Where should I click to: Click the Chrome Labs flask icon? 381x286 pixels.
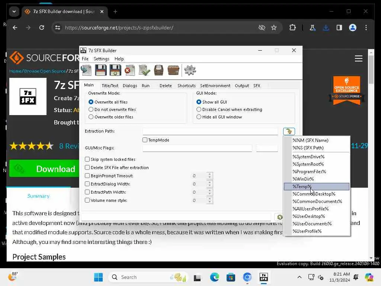313,28
